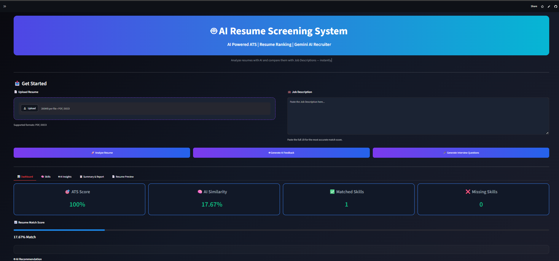Select the Dashboard tab
Screen dimensions: 559x261
coord(25,177)
